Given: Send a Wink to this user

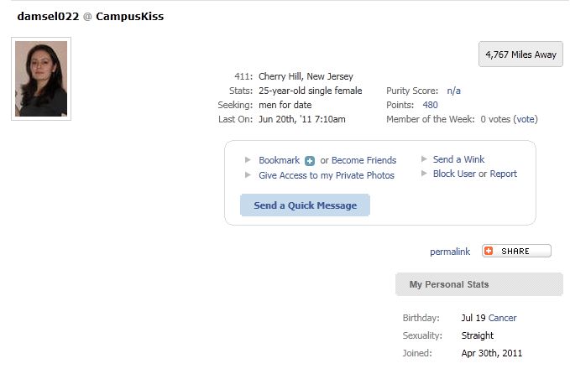Looking at the screenshot, I should tap(458, 159).
